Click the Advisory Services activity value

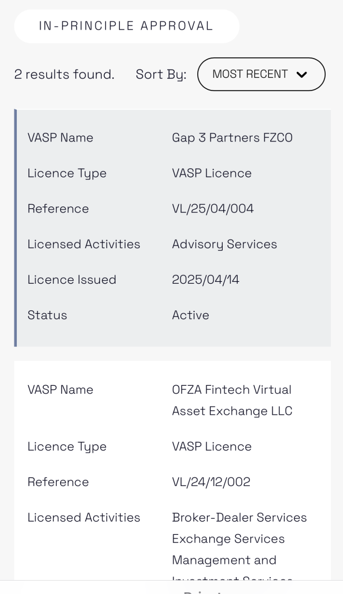click(224, 244)
